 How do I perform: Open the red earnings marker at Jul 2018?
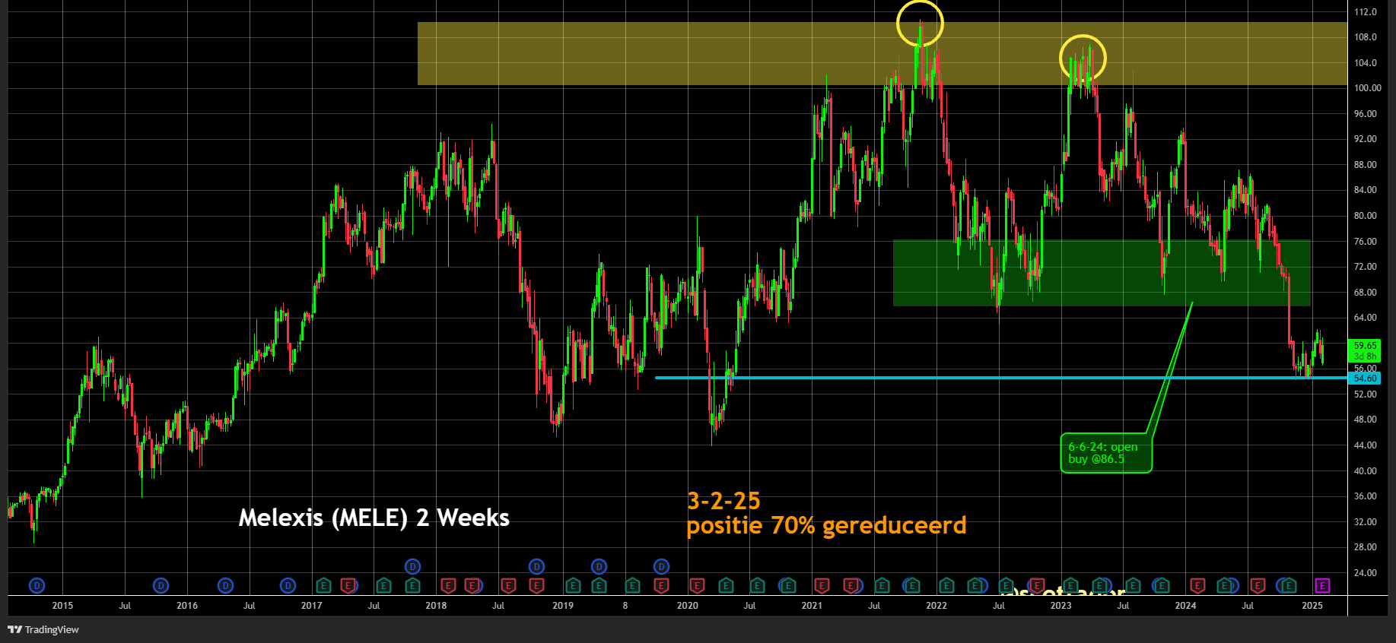click(x=508, y=585)
